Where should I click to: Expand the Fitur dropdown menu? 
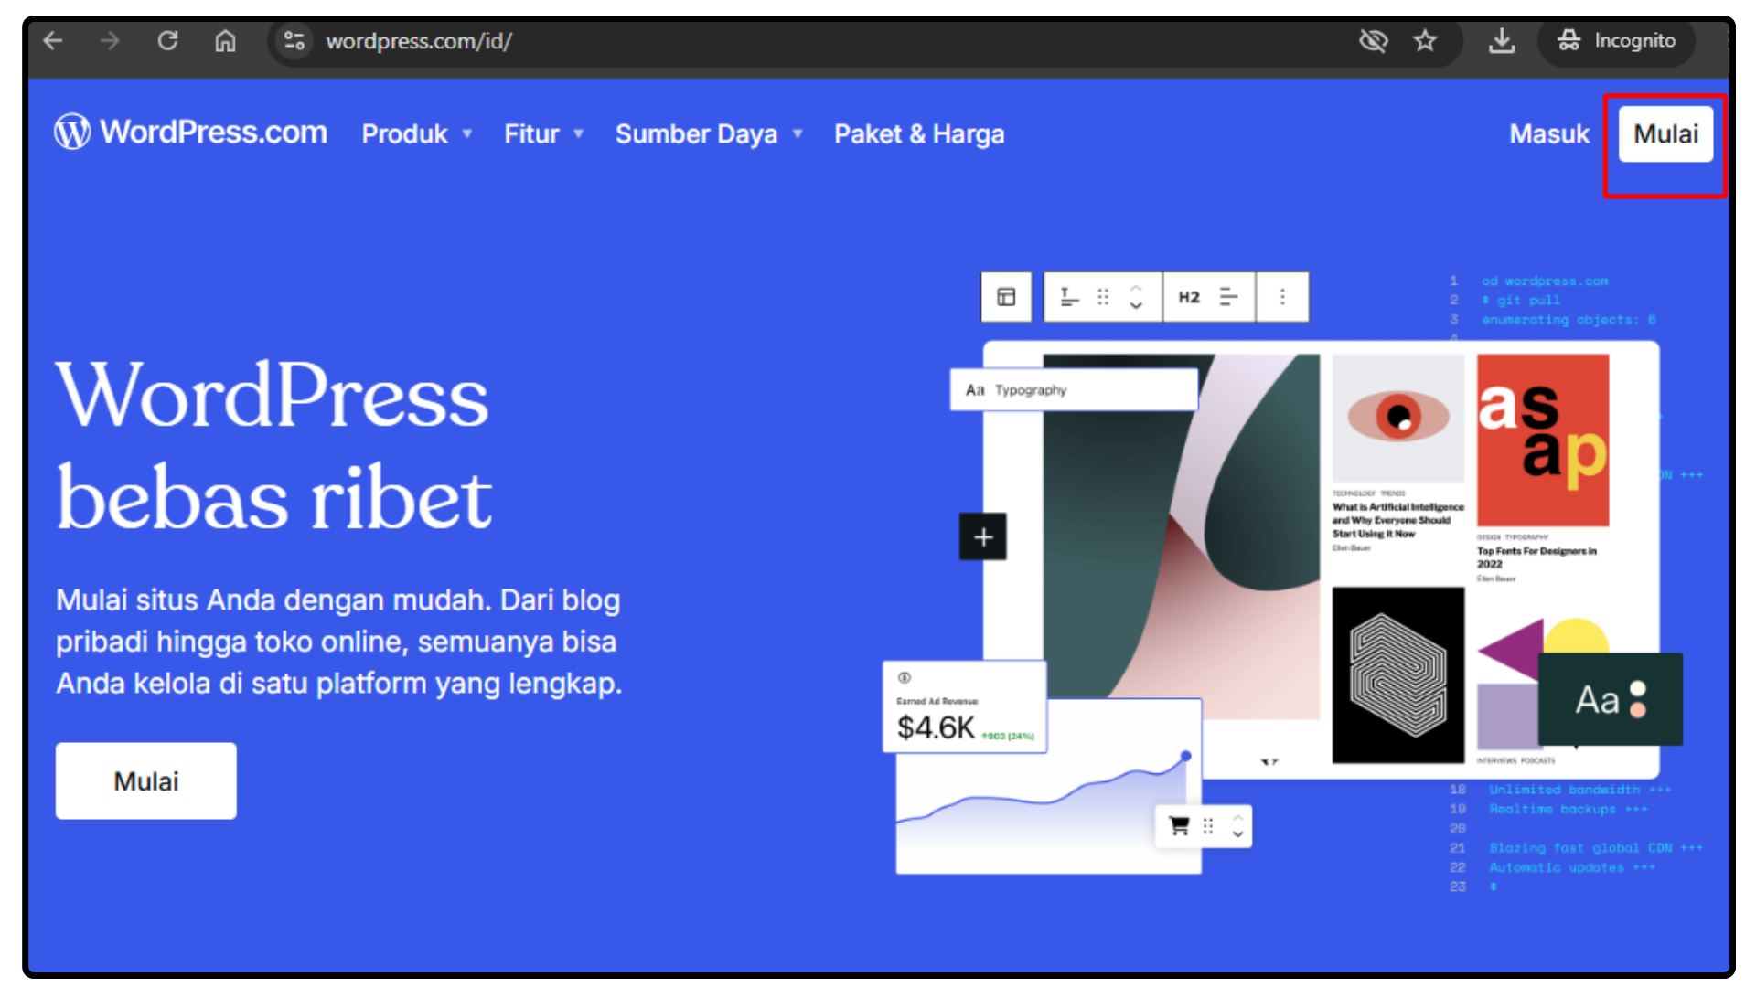pyautogui.click(x=543, y=134)
